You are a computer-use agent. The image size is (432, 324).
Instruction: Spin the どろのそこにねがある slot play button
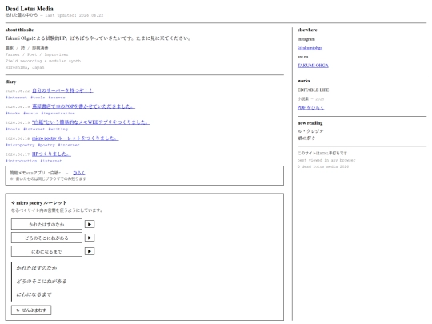[x=90, y=238]
